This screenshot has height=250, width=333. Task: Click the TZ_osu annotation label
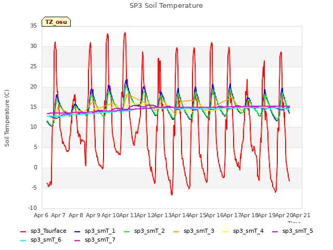pyautogui.click(x=56, y=22)
